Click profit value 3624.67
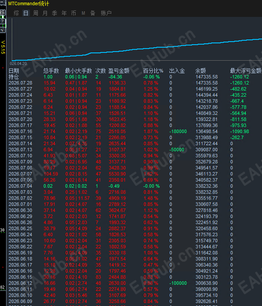Screen dimensions: 262x306 click(x=117, y=210)
